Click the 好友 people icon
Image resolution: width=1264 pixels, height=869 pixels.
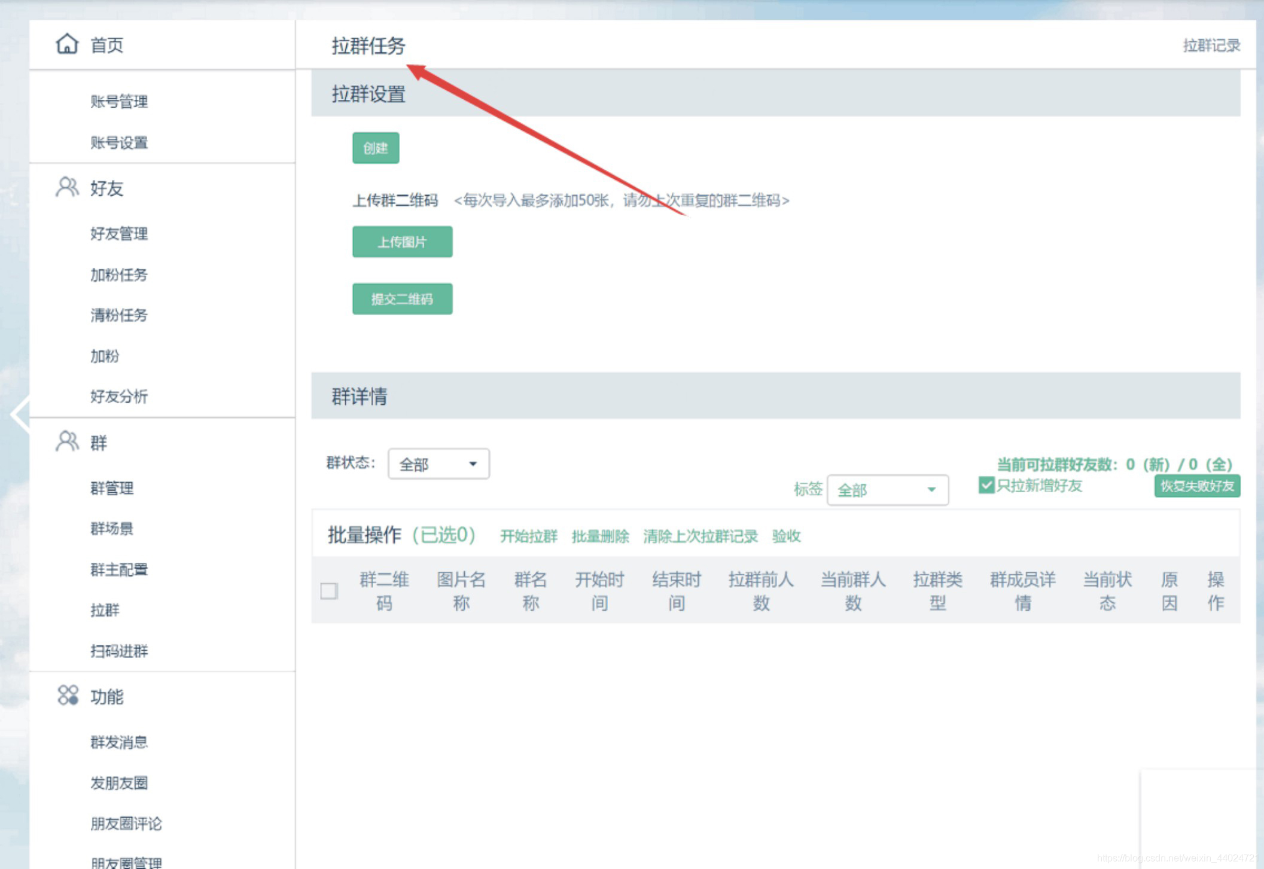pos(67,187)
